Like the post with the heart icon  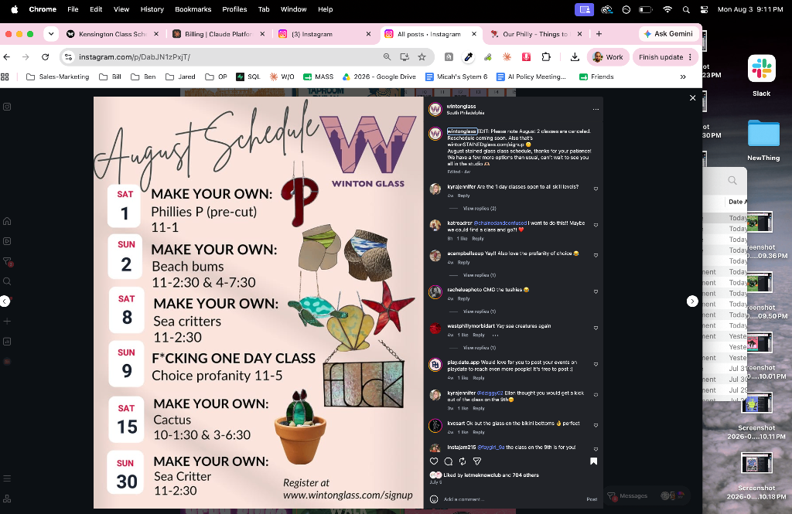pos(434,461)
